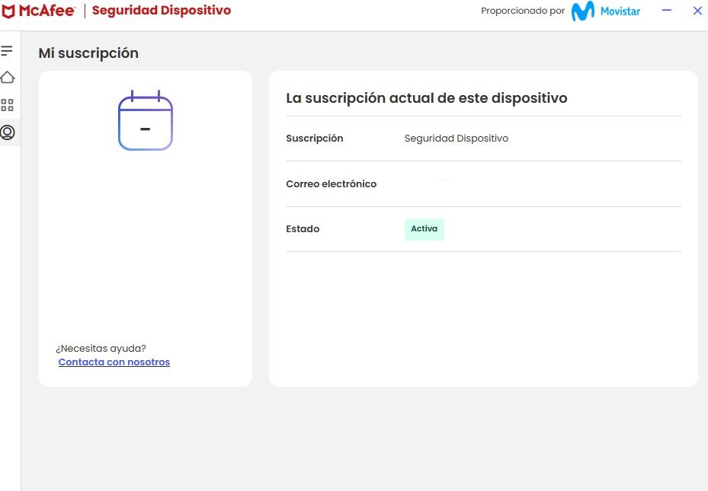
Task: Click inside the subscription details card
Action: pos(483,304)
